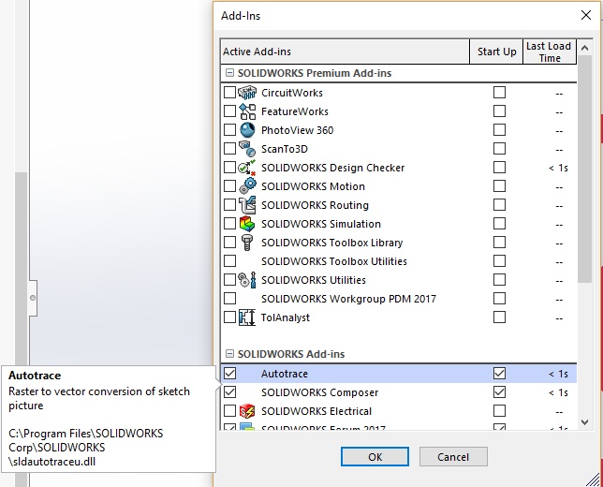Enable SOLIDWORKS Workgroup PDM 2017 active checkbox
603x487 pixels.
[x=229, y=299]
